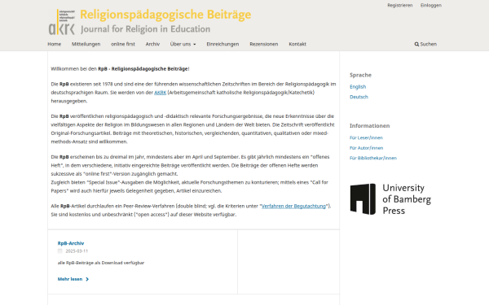Click the Suchen search link

pyautogui.click(x=425, y=44)
